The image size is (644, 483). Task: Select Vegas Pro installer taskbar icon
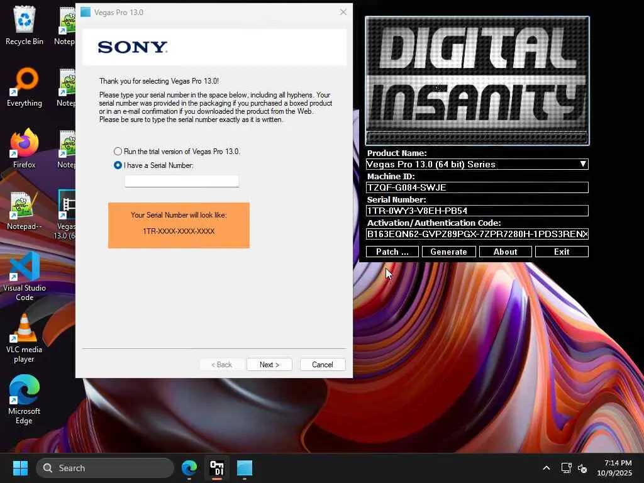[x=245, y=468]
